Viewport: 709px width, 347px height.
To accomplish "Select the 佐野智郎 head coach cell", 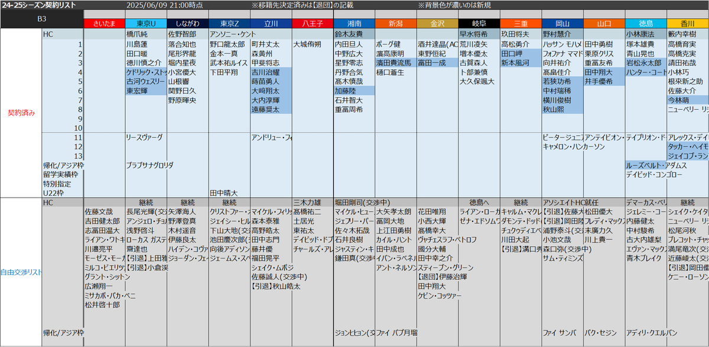I will click(188, 34).
